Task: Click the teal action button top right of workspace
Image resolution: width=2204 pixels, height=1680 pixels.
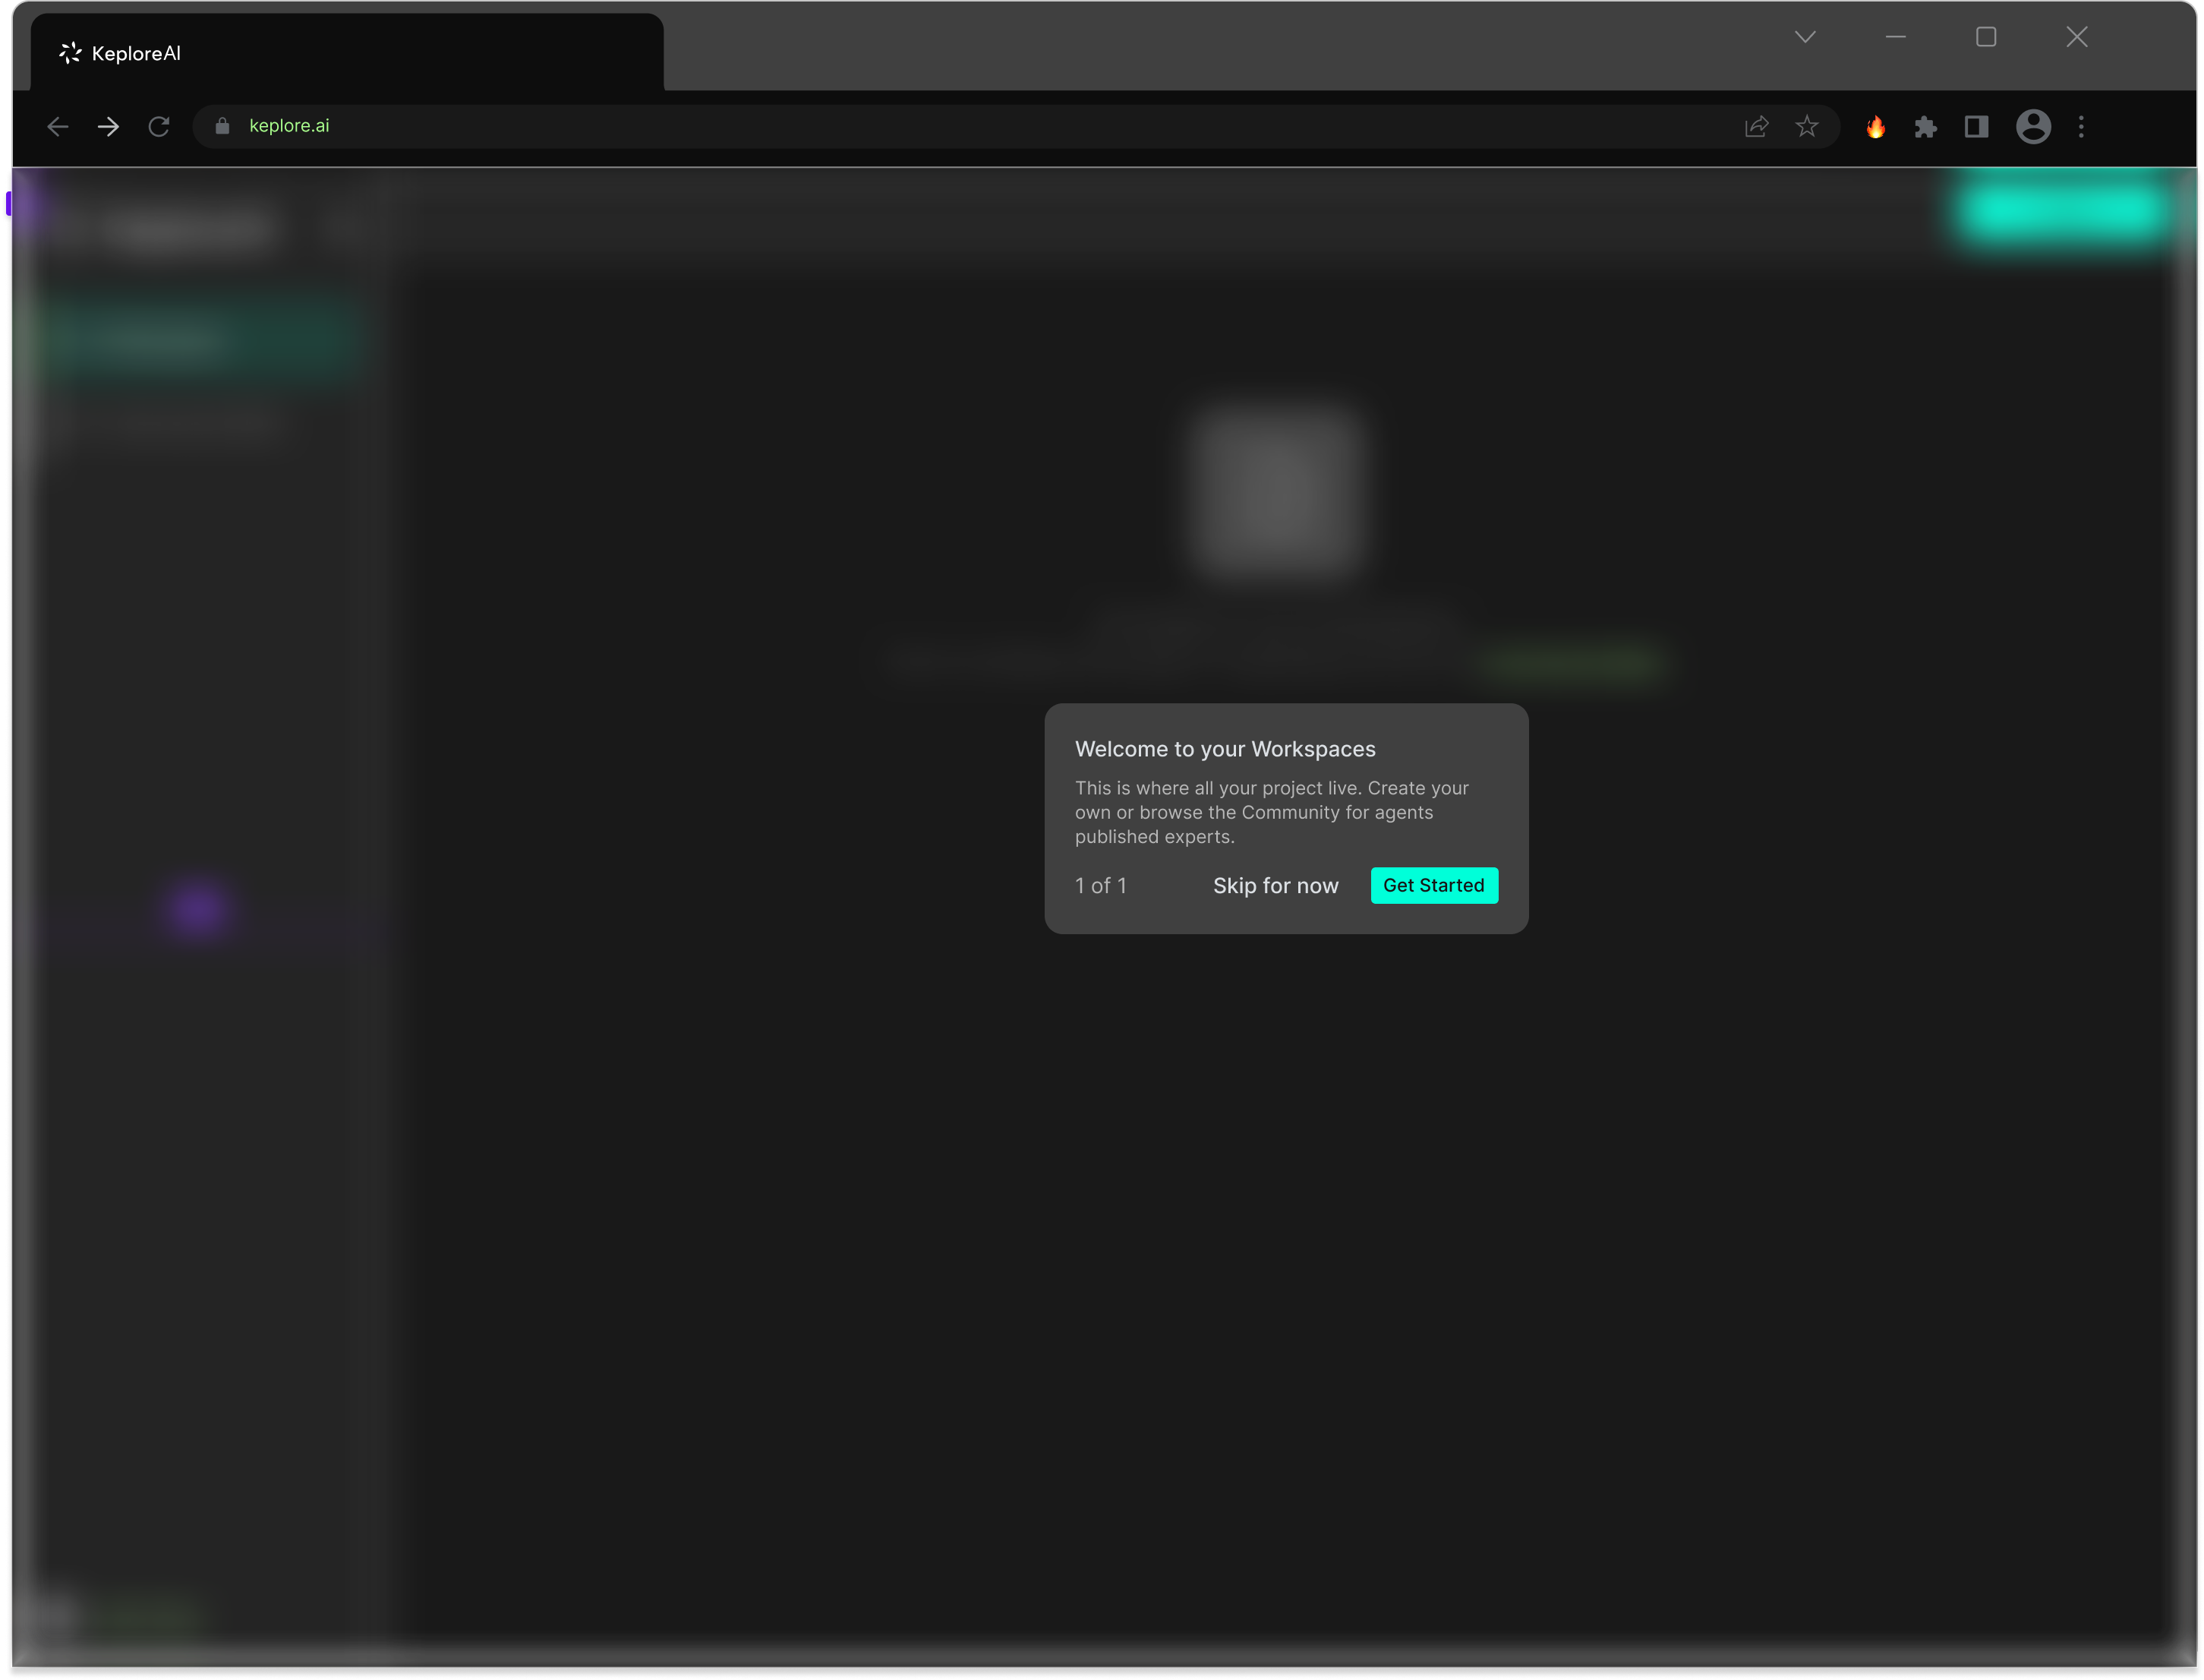Action: 2063,211
